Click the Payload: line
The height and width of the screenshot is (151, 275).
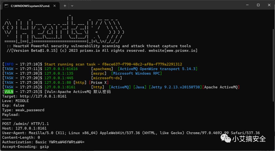11,115
